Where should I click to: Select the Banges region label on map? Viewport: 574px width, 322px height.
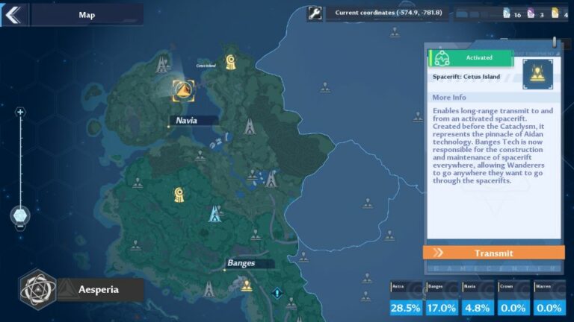(x=241, y=262)
